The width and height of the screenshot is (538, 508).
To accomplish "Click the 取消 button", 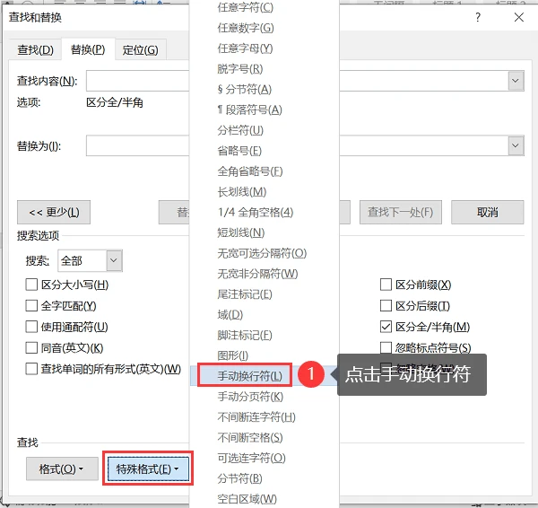I will coord(487,213).
